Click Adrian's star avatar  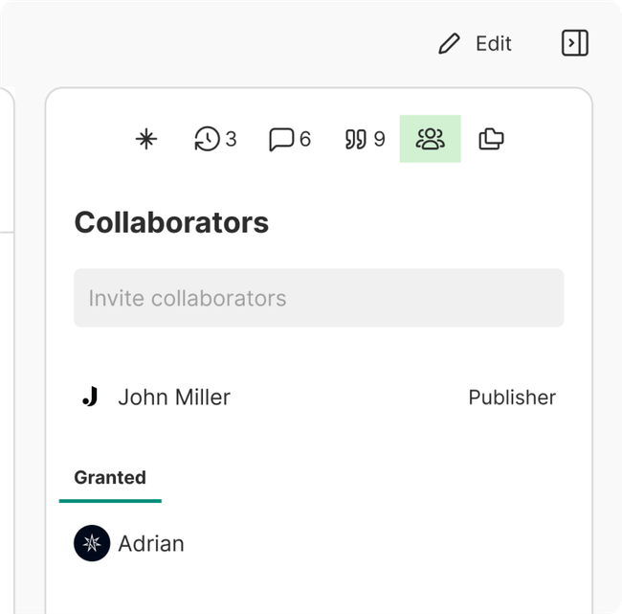pos(92,544)
